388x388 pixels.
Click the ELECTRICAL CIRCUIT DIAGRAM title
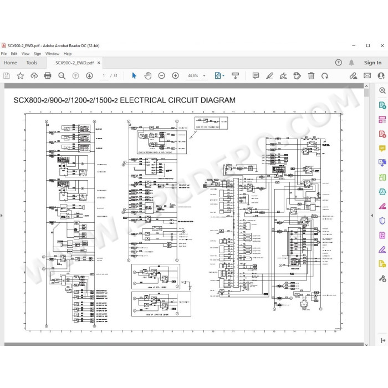coord(178,100)
